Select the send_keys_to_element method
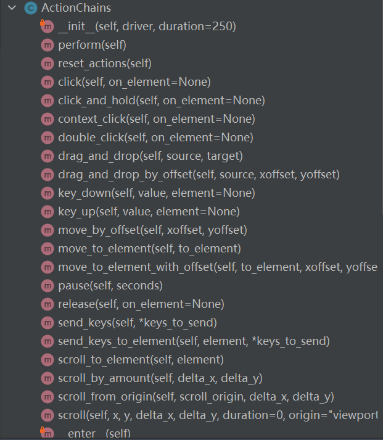Viewport: 383px width, 440px height. click(x=194, y=341)
